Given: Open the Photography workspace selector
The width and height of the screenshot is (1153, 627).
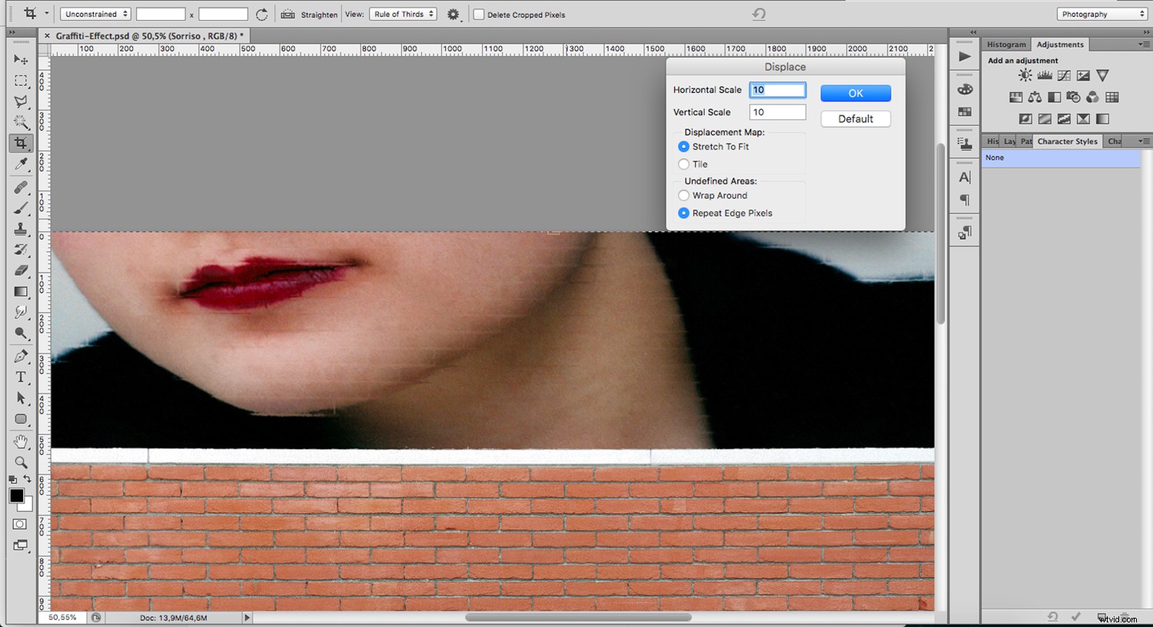Looking at the screenshot, I should coord(1101,13).
